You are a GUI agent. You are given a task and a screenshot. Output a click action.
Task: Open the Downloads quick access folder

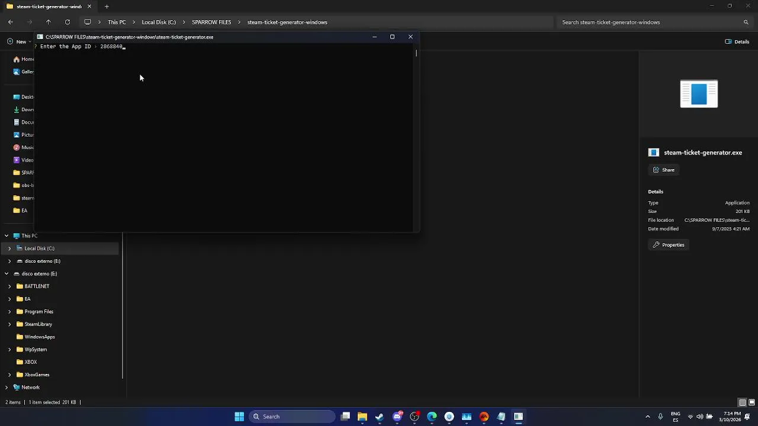24,109
